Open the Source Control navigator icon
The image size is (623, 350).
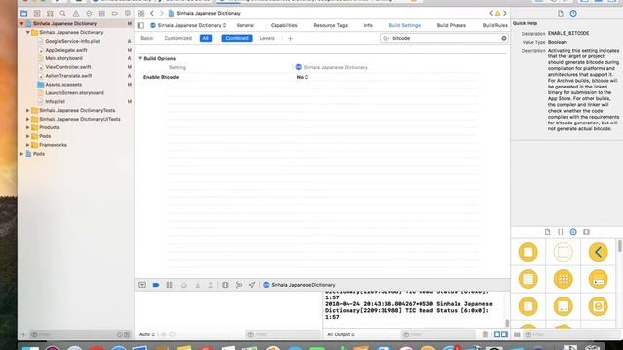click(x=37, y=13)
